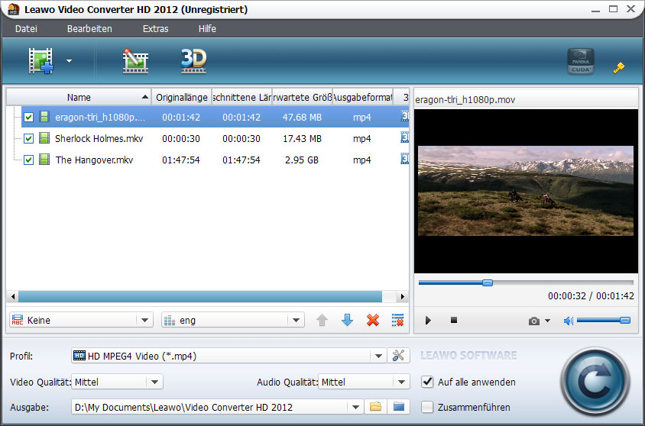Click the film icon of Sherlock Holmes.mkv
This screenshot has width=645, height=426.
pos(44,138)
